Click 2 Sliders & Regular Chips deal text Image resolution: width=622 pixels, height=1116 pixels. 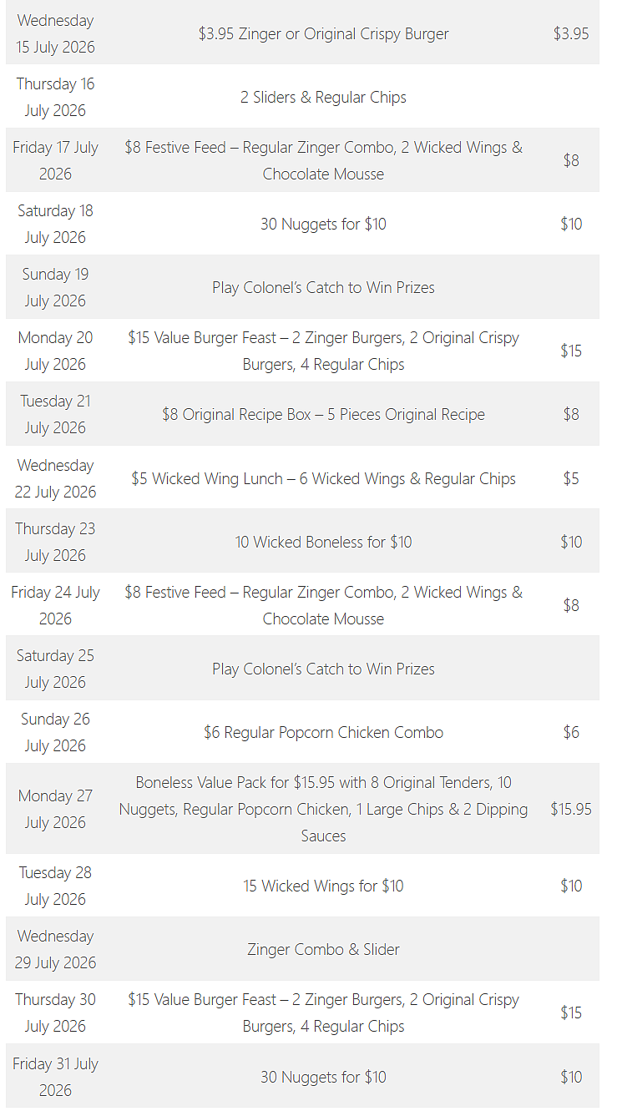click(x=323, y=98)
